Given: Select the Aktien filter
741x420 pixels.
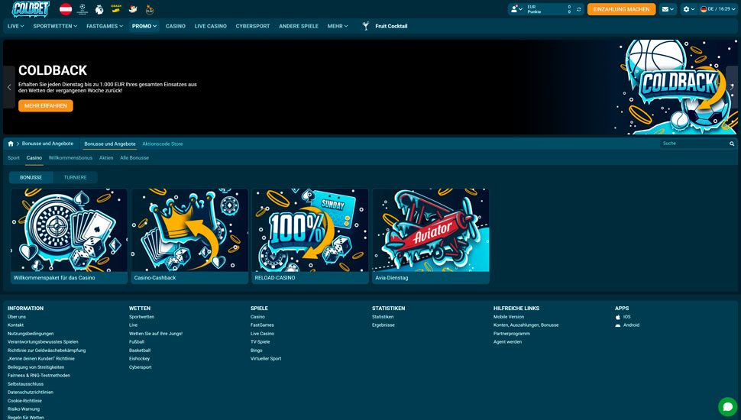Looking at the screenshot, I should pyautogui.click(x=106, y=158).
